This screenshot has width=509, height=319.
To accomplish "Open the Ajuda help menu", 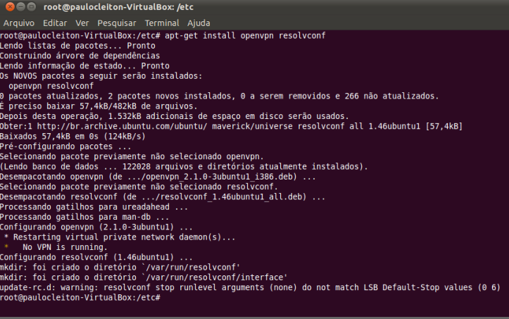I will point(199,23).
